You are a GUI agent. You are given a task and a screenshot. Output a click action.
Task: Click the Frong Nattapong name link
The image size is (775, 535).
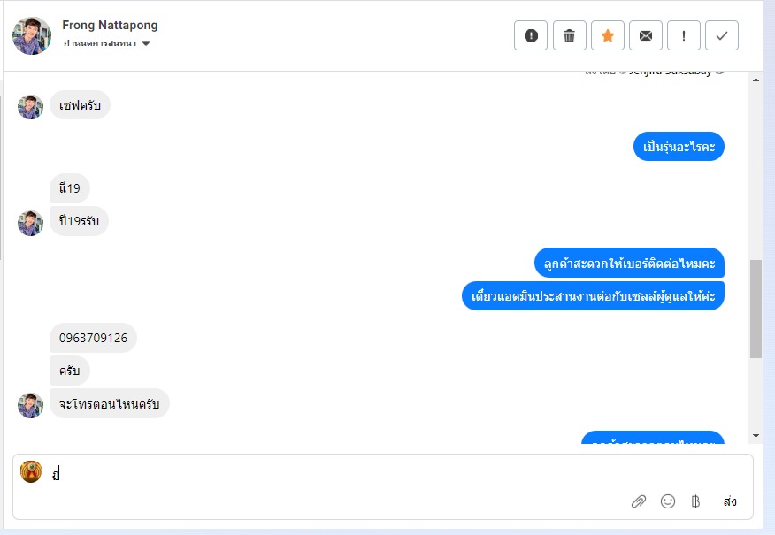click(x=110, y=25)
